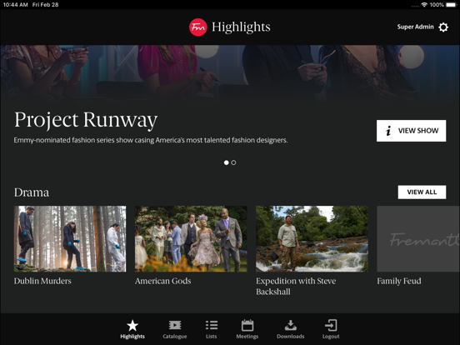This screenshot has width=460, height=345.
Task: Click View All for Drama
Action: [422, 192]
